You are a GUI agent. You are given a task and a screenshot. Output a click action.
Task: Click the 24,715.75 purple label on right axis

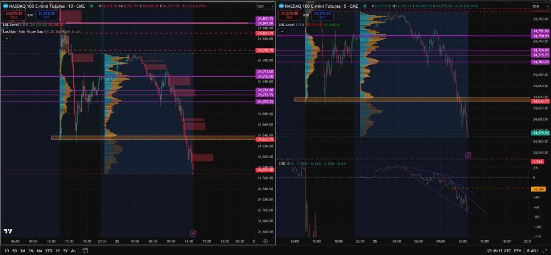click(541, 55)
